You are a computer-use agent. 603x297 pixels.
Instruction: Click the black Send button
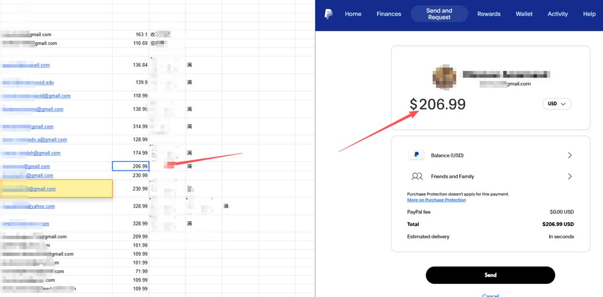point(490,275)
